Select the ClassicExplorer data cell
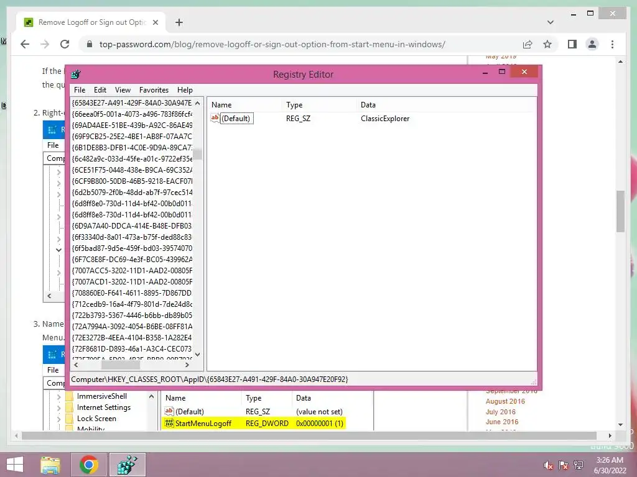This screenshot has height=477, width=637. click(385, 119)
